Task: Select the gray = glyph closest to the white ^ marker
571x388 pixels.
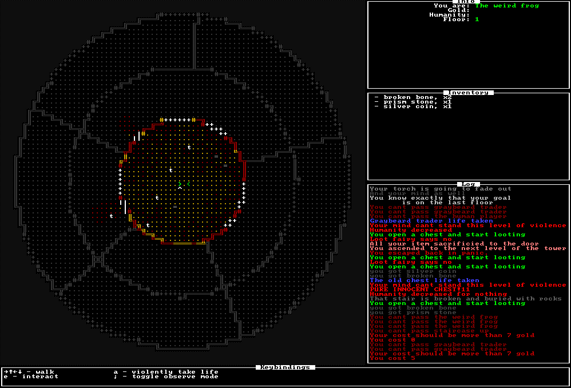Action: click(x=175, y=207)
